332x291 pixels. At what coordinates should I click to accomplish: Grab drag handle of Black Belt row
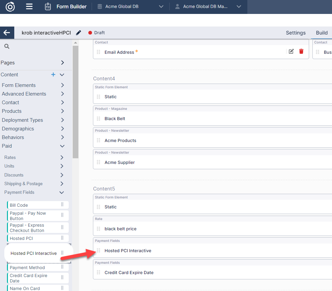98,118
